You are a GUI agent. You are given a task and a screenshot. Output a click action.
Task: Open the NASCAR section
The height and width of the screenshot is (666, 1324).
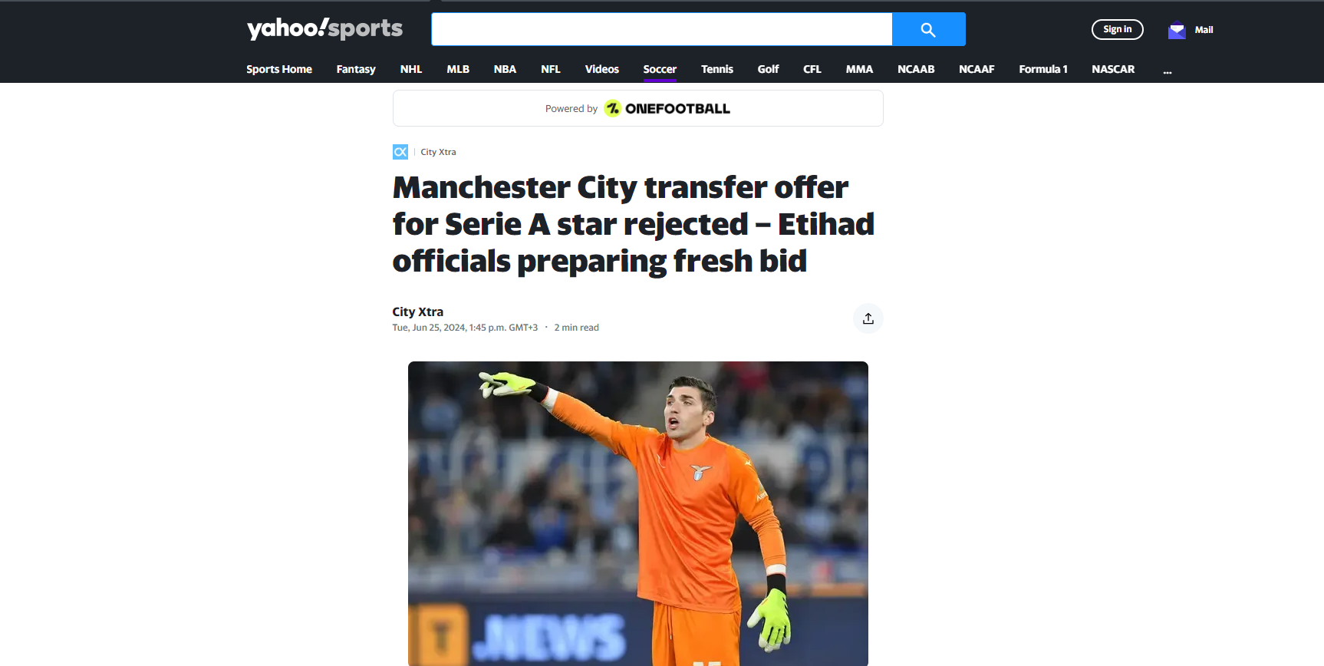[1113, 69]
